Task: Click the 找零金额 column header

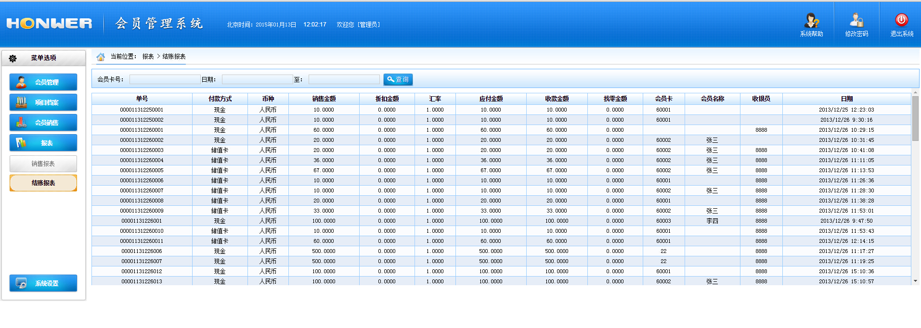Action: pyautogui.click(x=615, y=99)
